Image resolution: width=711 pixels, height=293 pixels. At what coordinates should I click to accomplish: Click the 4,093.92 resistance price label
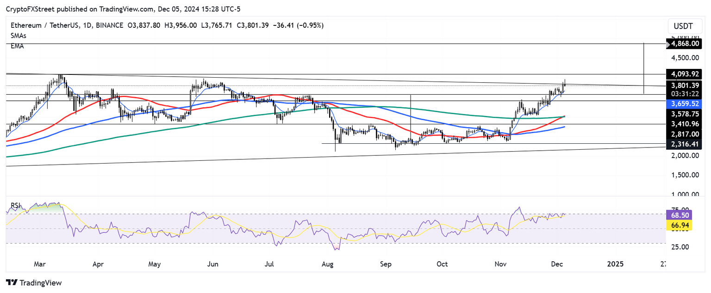click(686, 74)
